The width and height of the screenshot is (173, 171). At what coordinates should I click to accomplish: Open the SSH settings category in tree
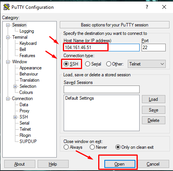pyautogui.click(x=24, y=117)
